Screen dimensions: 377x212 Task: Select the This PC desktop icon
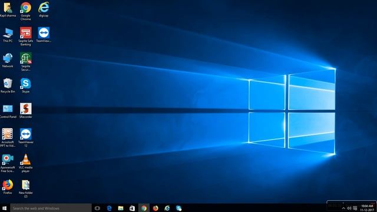click(8, 35)
